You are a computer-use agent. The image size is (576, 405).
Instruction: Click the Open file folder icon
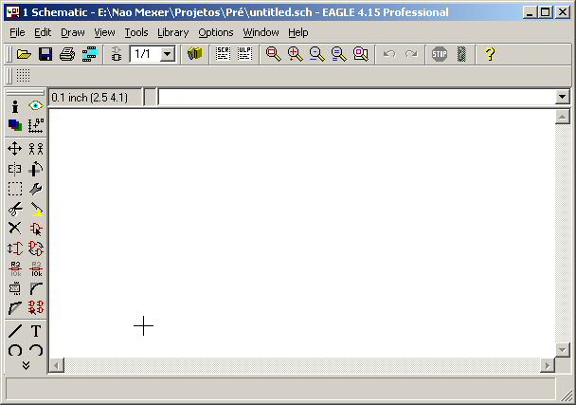click(24, 54)
